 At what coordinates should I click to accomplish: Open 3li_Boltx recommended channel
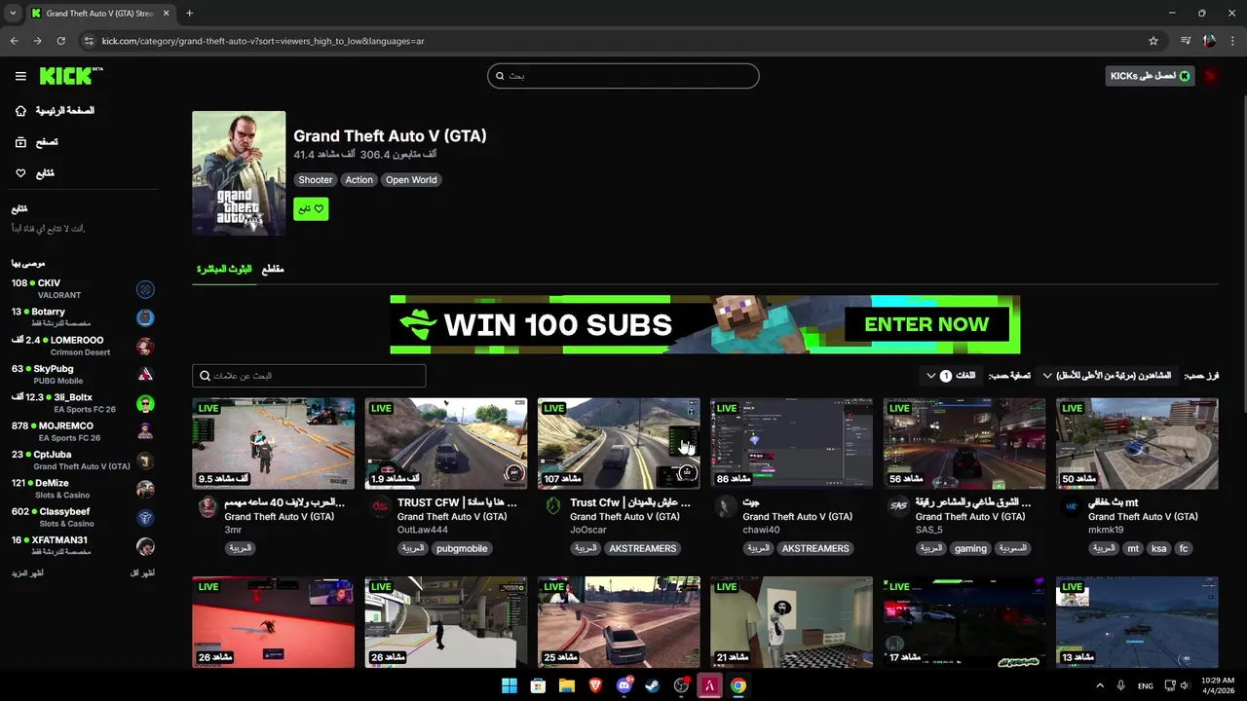click(x=83, y=403)
